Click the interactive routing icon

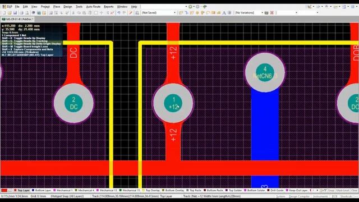coord(181,13)
